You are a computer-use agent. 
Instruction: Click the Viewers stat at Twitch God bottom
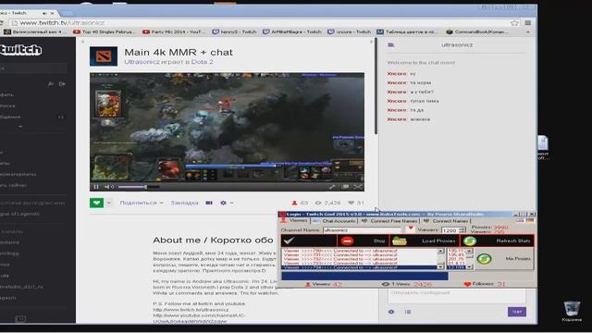click(x=323, y=284)
